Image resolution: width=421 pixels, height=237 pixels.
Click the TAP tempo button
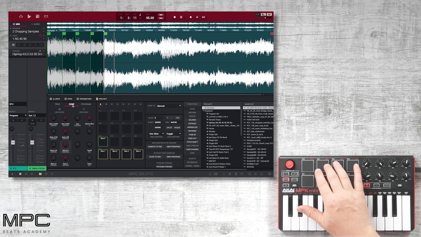(x=161, y=15)
